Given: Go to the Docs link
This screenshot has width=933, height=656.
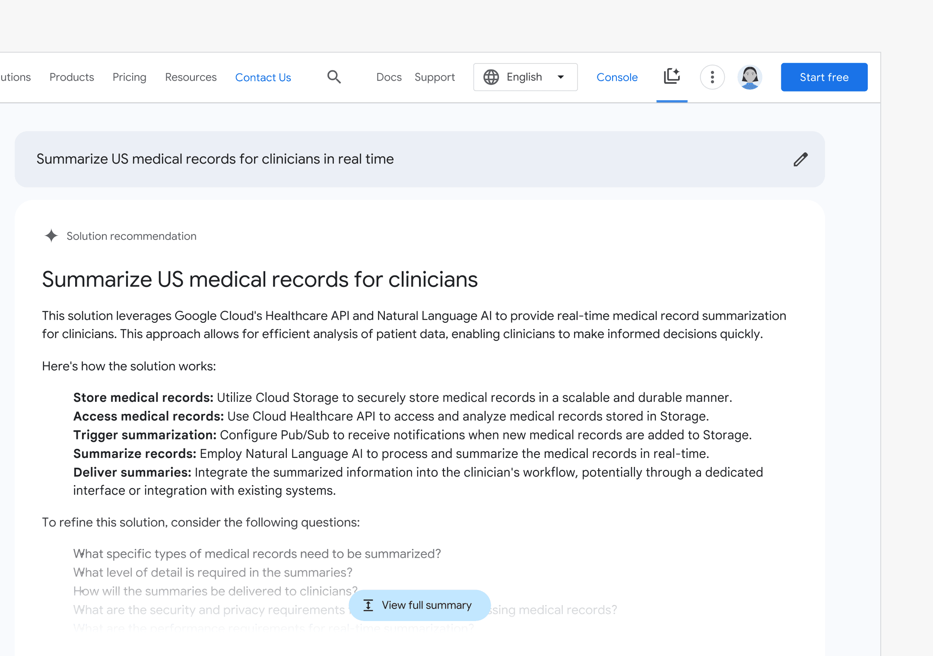Looking at the screenshot, I should [389, 77].
